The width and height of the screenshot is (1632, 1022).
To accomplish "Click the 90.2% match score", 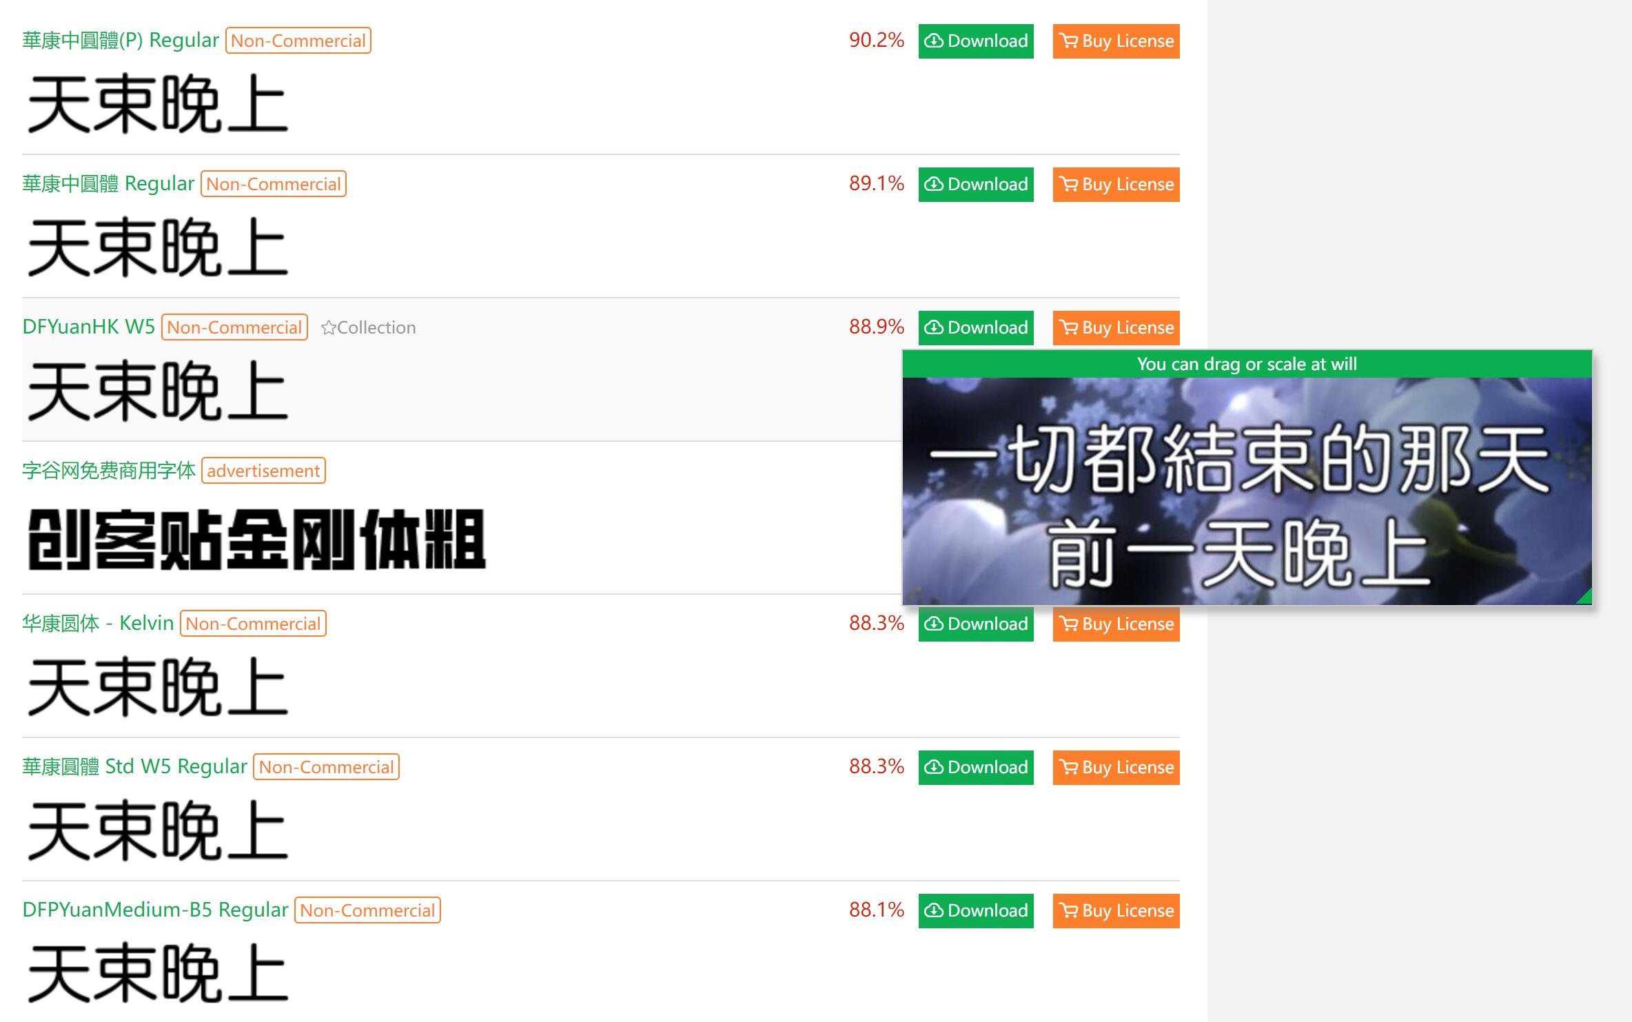I will [x=876, y=40].
